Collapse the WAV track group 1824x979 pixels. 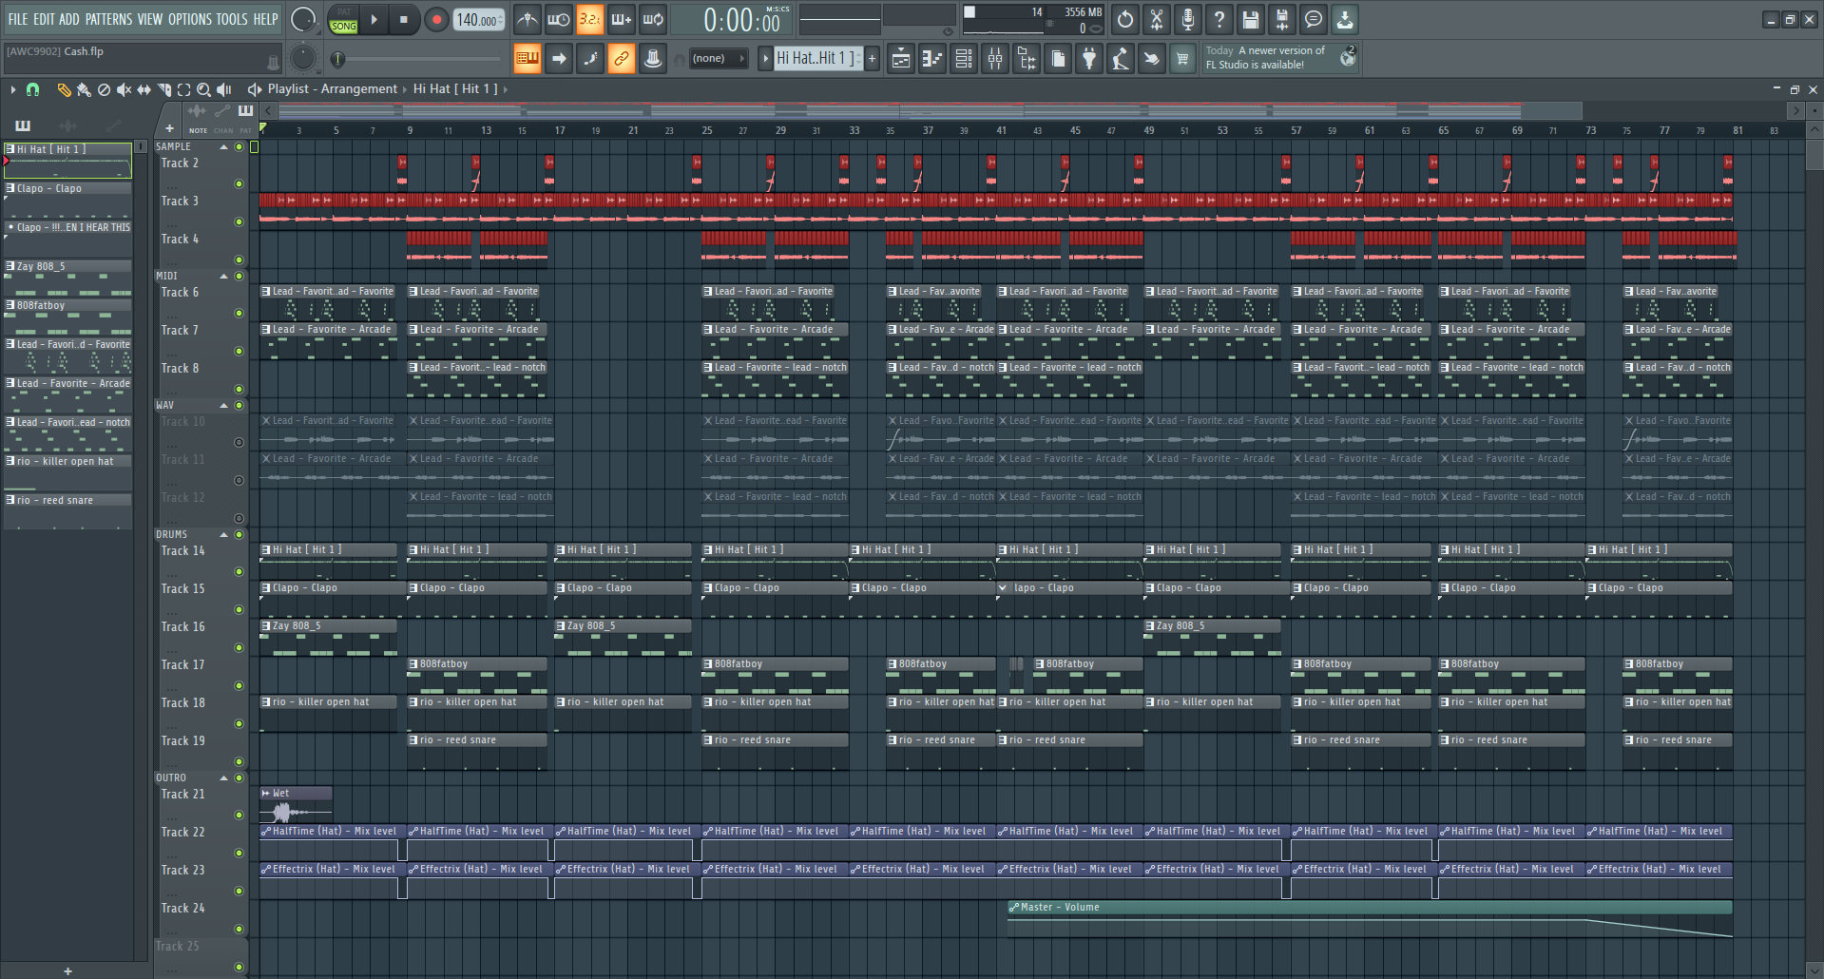pos(224,406)
